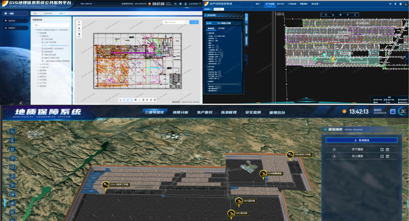Click the search field in 专题图列表

[50, 25]
